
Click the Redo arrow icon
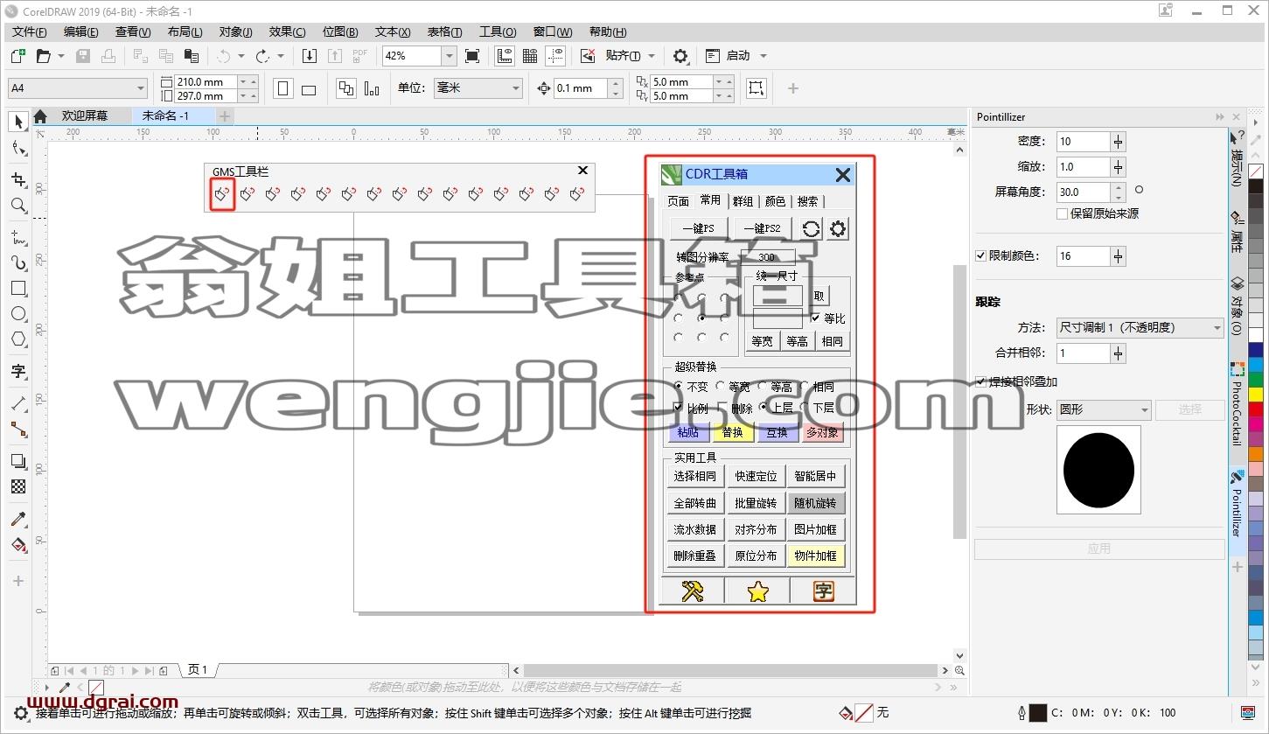(x=262, y=56)
